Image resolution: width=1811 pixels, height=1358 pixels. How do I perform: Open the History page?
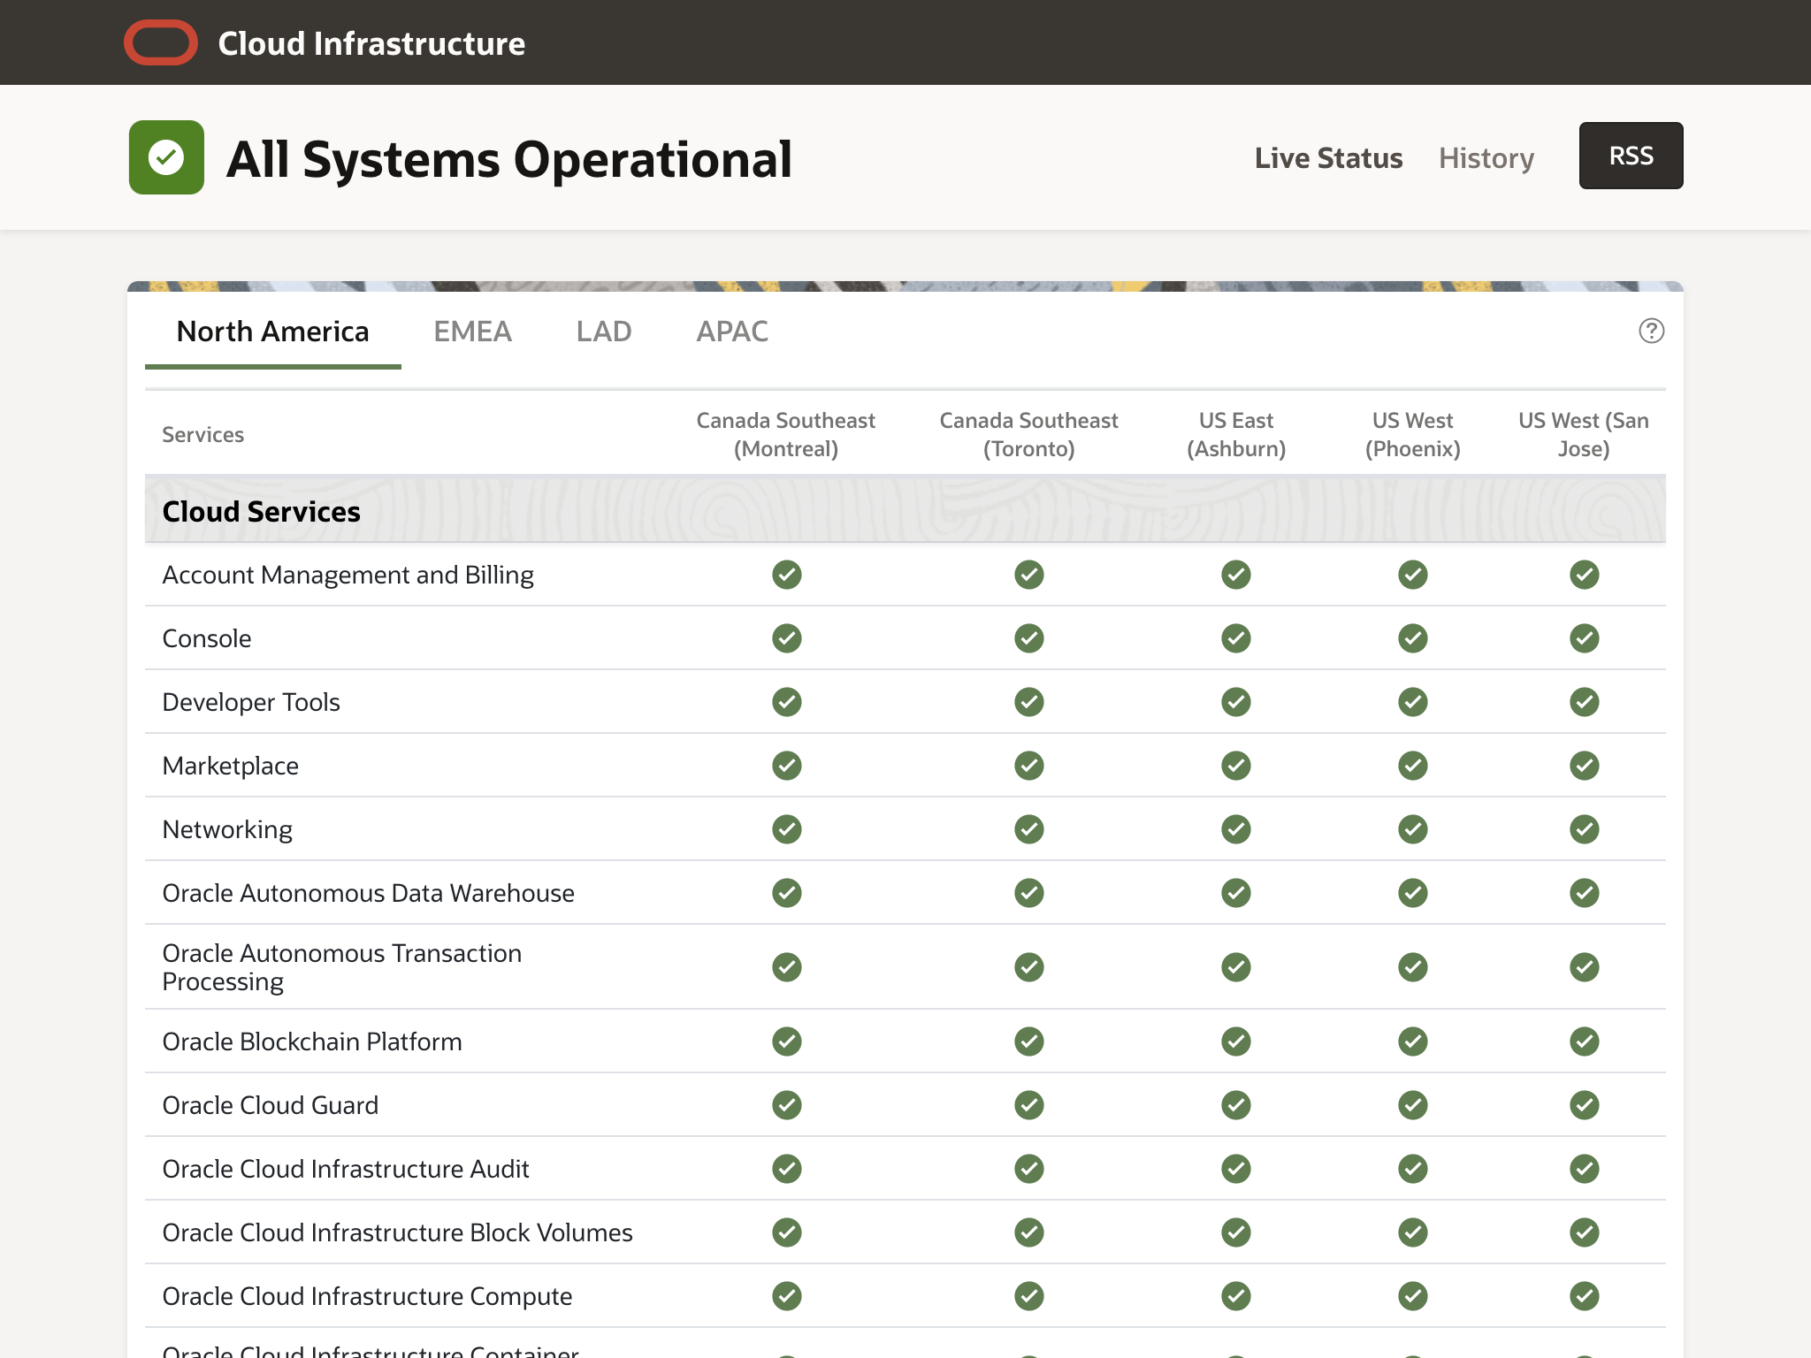(x=1486, y=157)
